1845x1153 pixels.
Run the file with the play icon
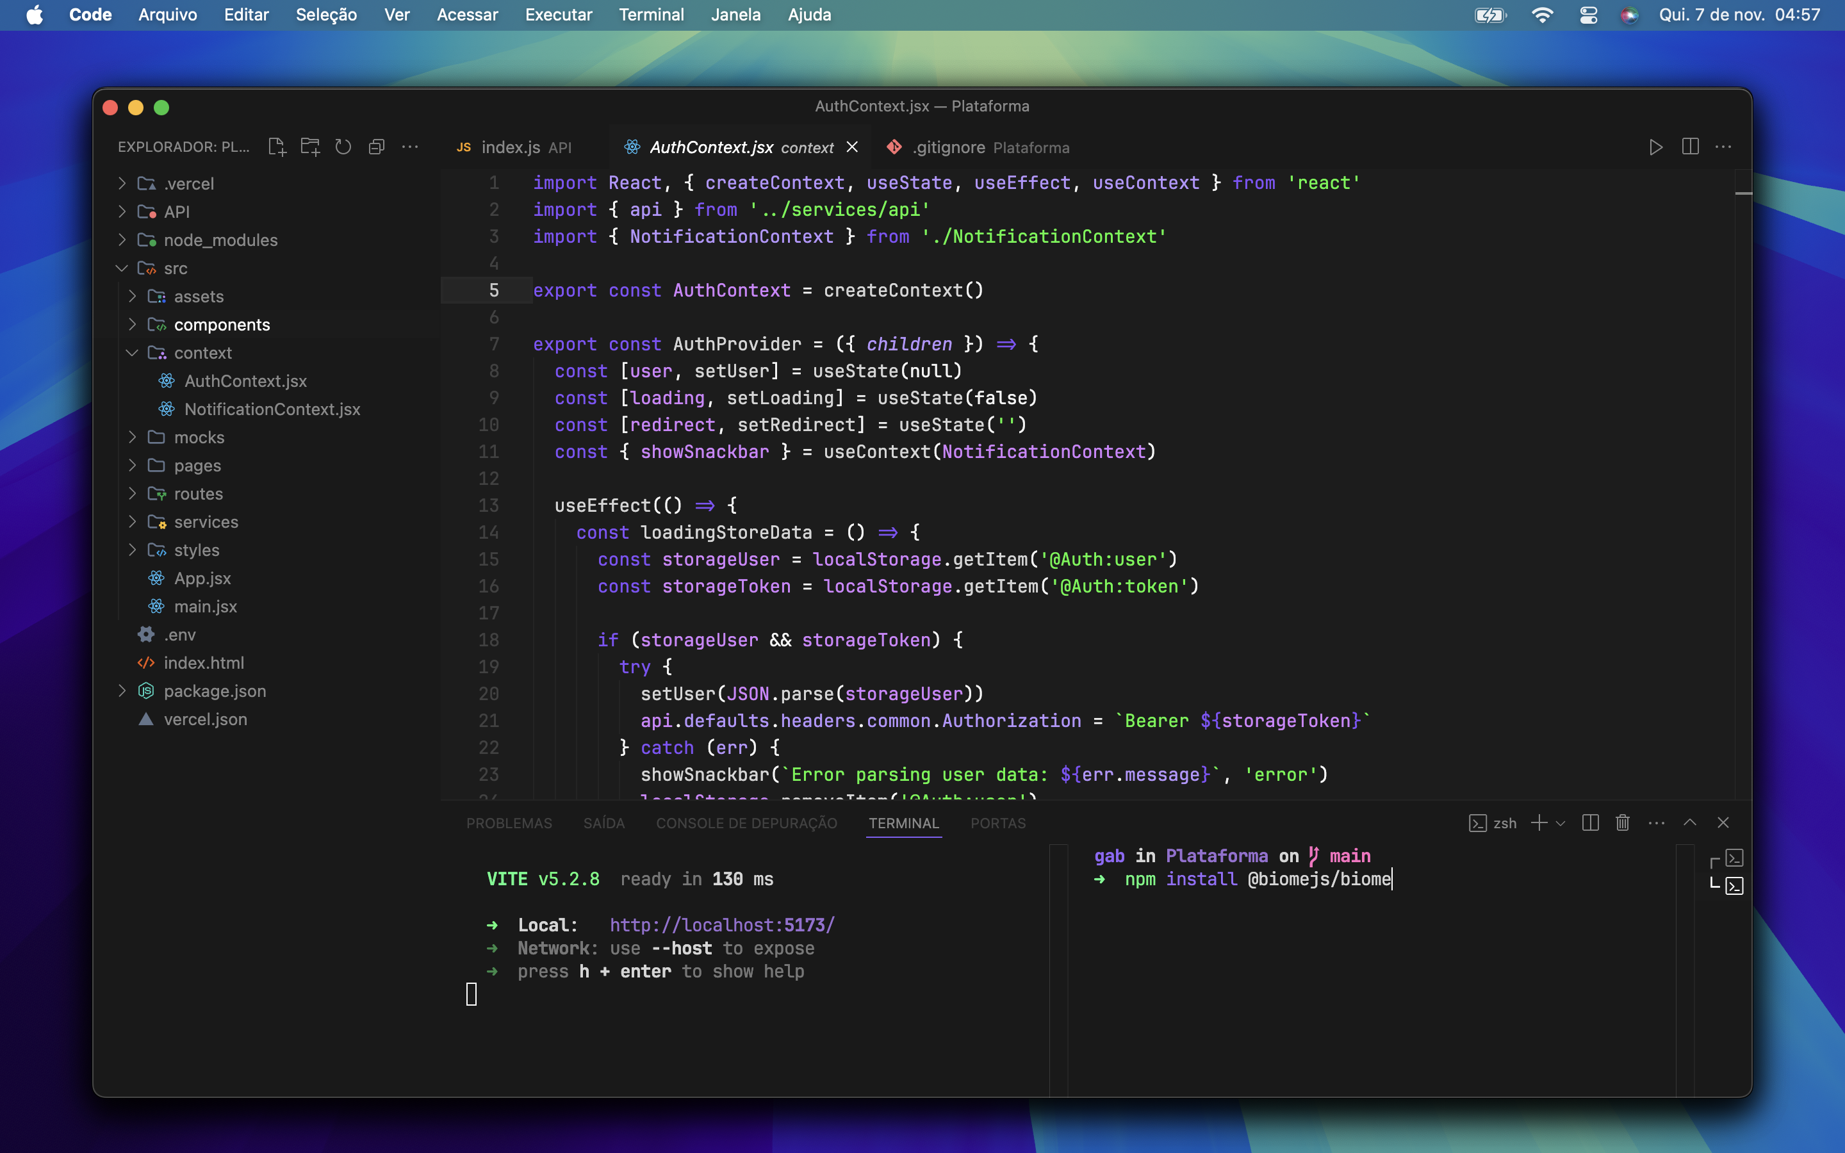click(1655, 147)
